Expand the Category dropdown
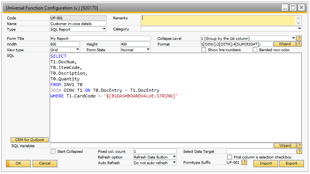Screen dimensions: 310x174 [x=299, y=29]
